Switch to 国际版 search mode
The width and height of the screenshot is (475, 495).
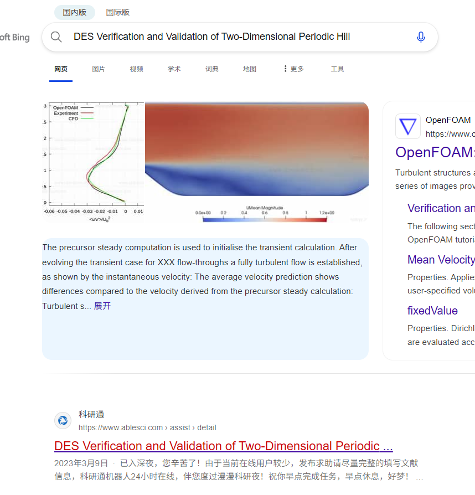(118, 12)
